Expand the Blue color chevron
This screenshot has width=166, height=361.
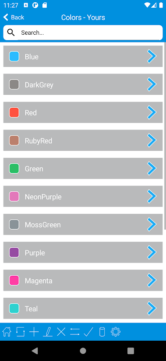[152, 56]
